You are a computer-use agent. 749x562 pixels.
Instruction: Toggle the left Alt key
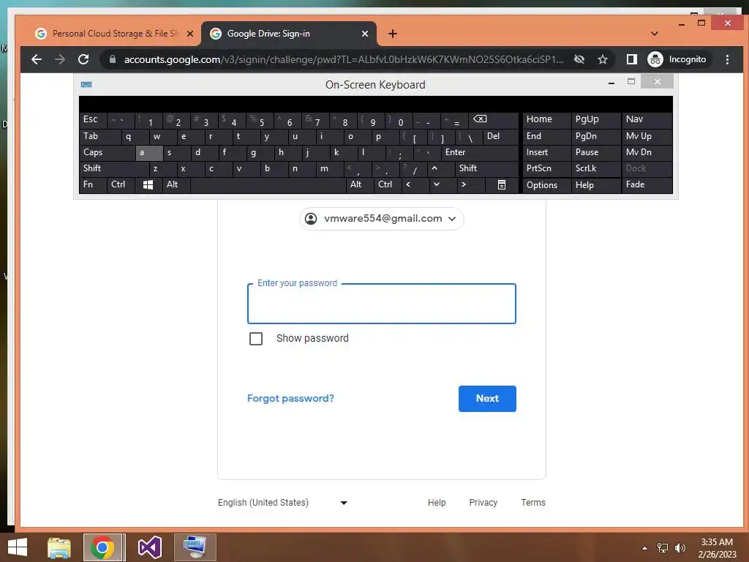tap(176, 184)
